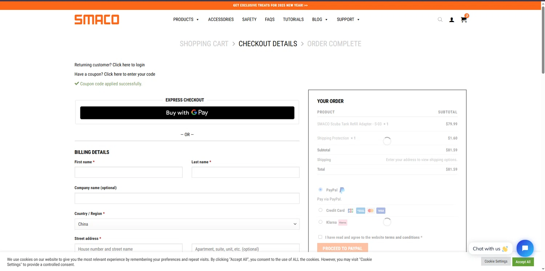This screenshot has width=545, height=271.
Task: Buy with Google Pay button
Action: (187, 113)
